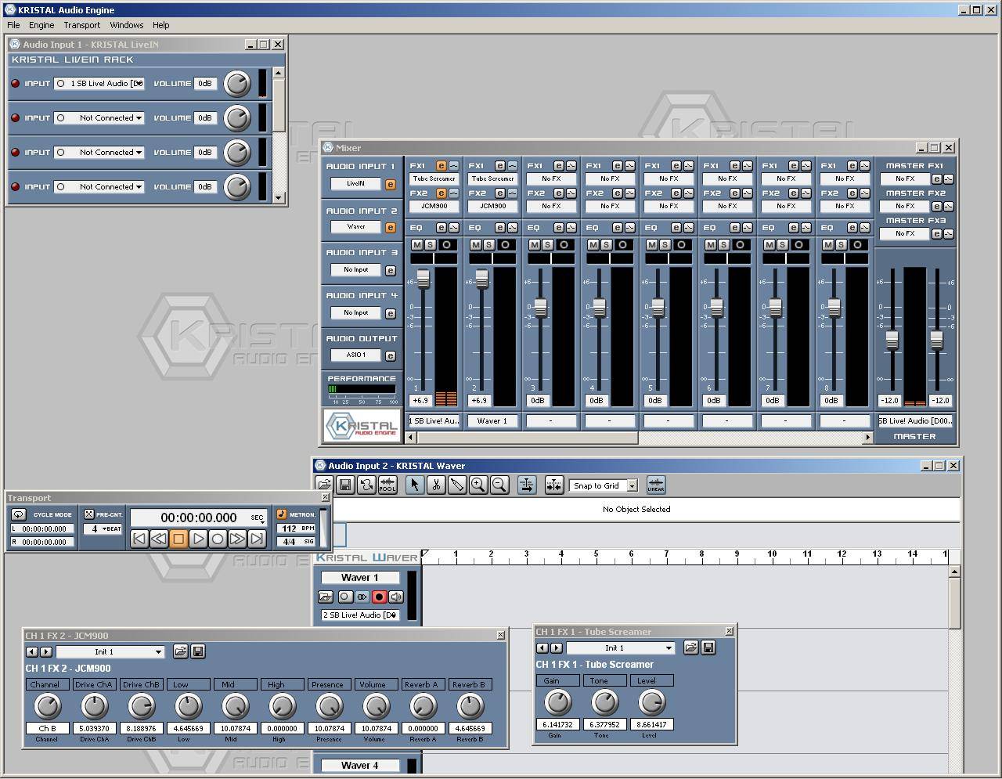Open the second LiveIN Not Connected dropdown

tap(99, 117)
